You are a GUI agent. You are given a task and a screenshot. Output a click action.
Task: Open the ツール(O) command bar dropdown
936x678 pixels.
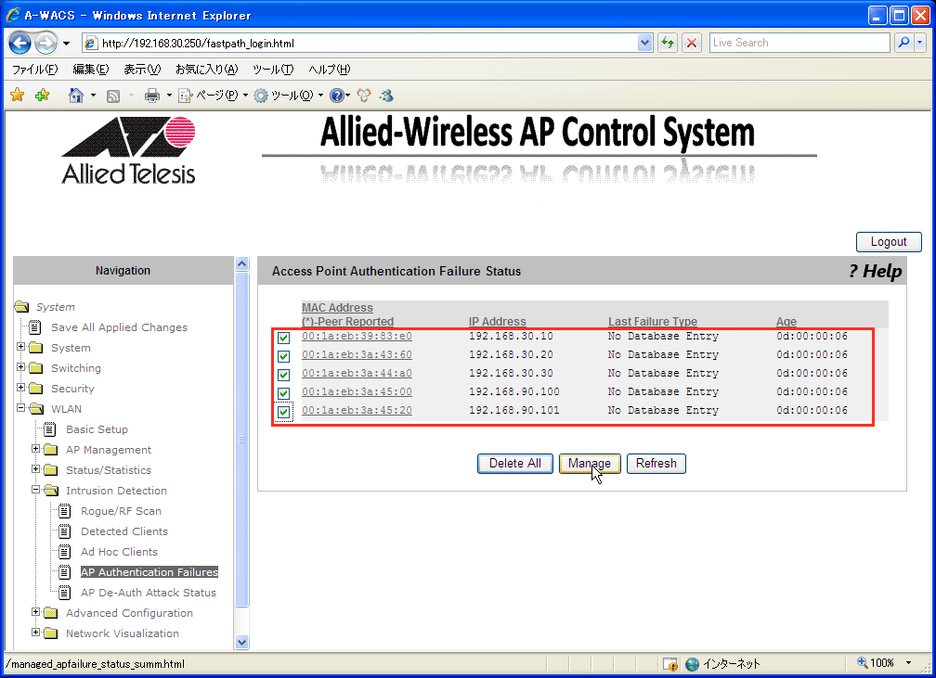coord(288,96)
